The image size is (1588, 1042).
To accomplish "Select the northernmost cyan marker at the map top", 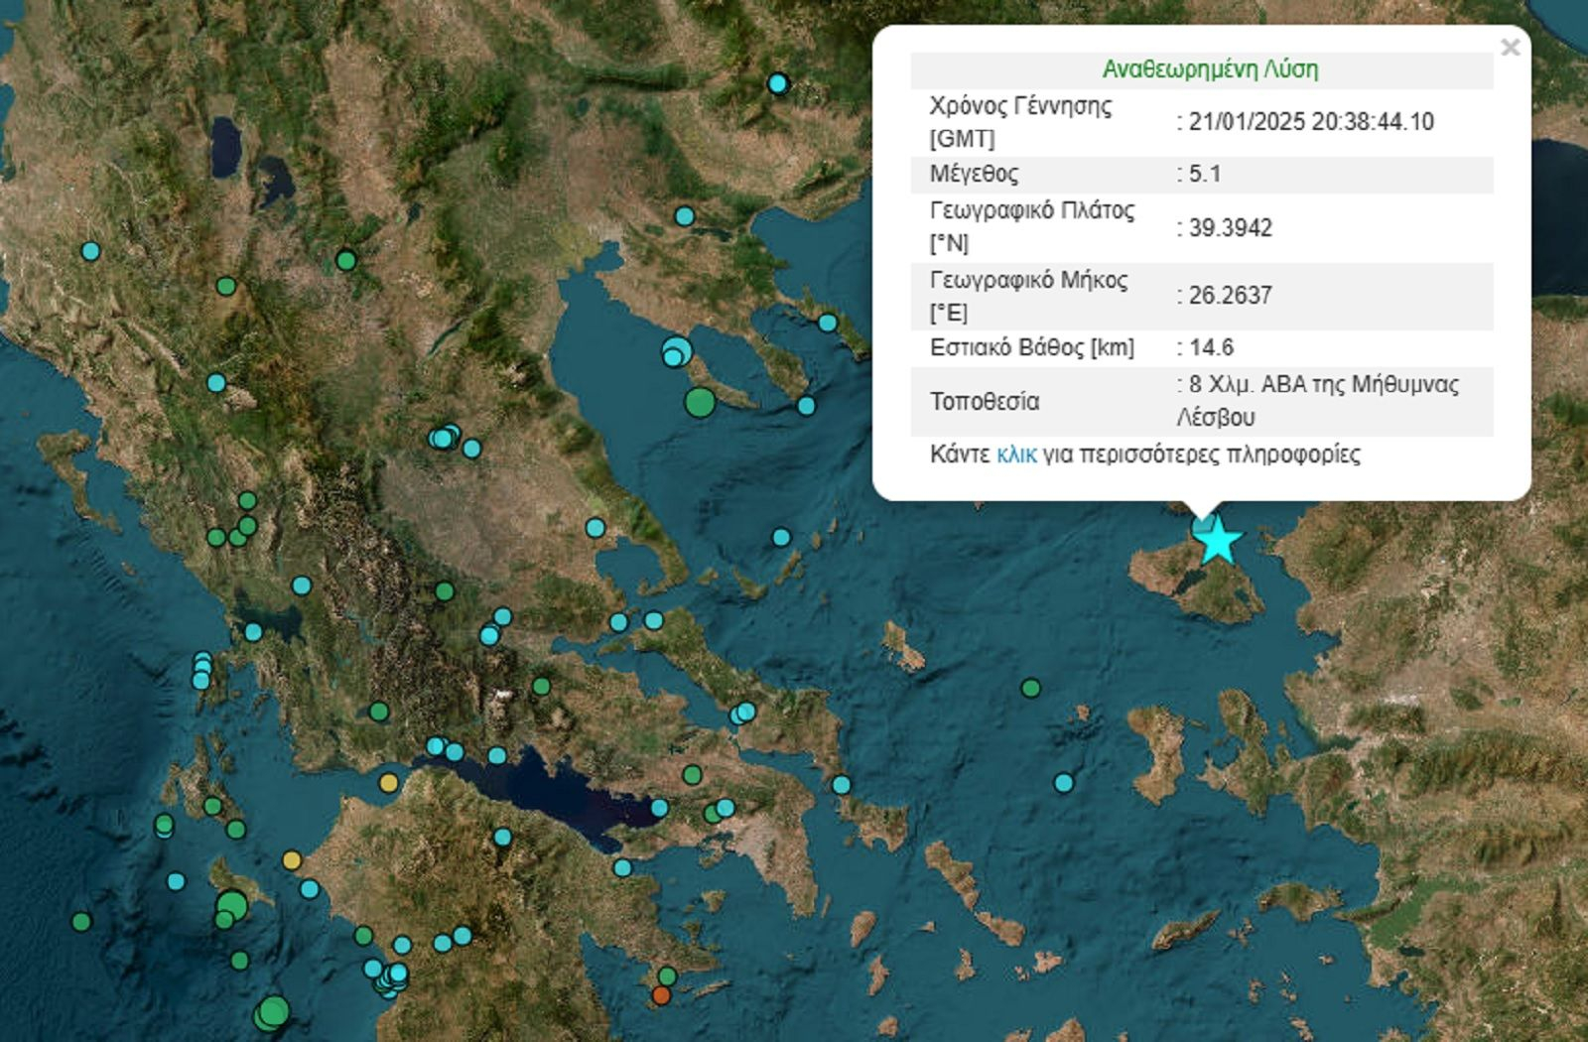I will point(778,83).
